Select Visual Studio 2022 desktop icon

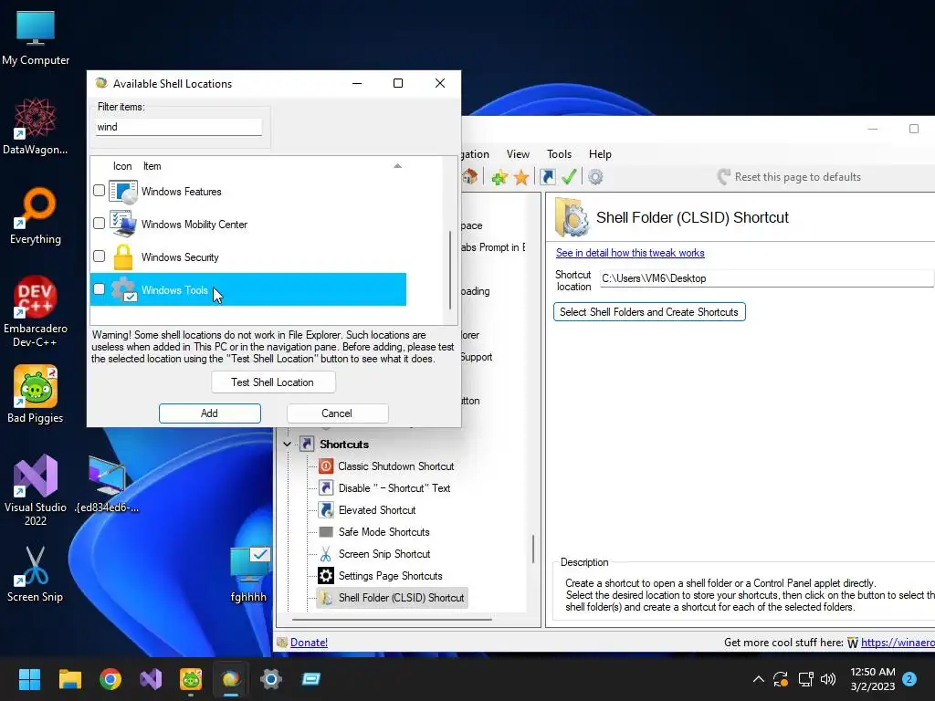[36, 490]
